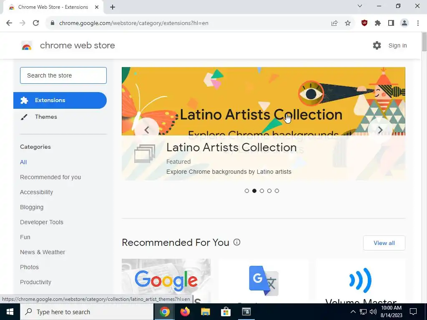Screen dimensions: 427x320
Task: Open File Explorer from the taskbar
Action: pyautogui.click(x=205, y=312)
